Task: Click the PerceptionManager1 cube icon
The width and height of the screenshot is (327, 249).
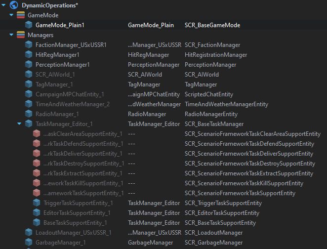Action: 29,64
